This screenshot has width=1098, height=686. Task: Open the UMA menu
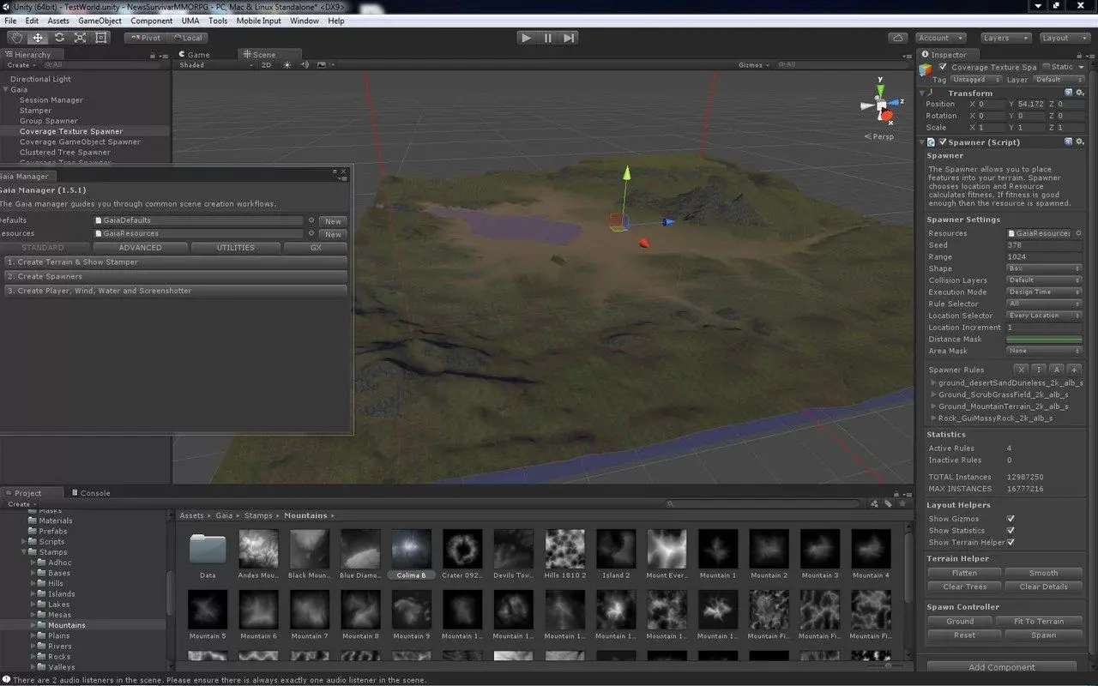(x=190, y=21)
